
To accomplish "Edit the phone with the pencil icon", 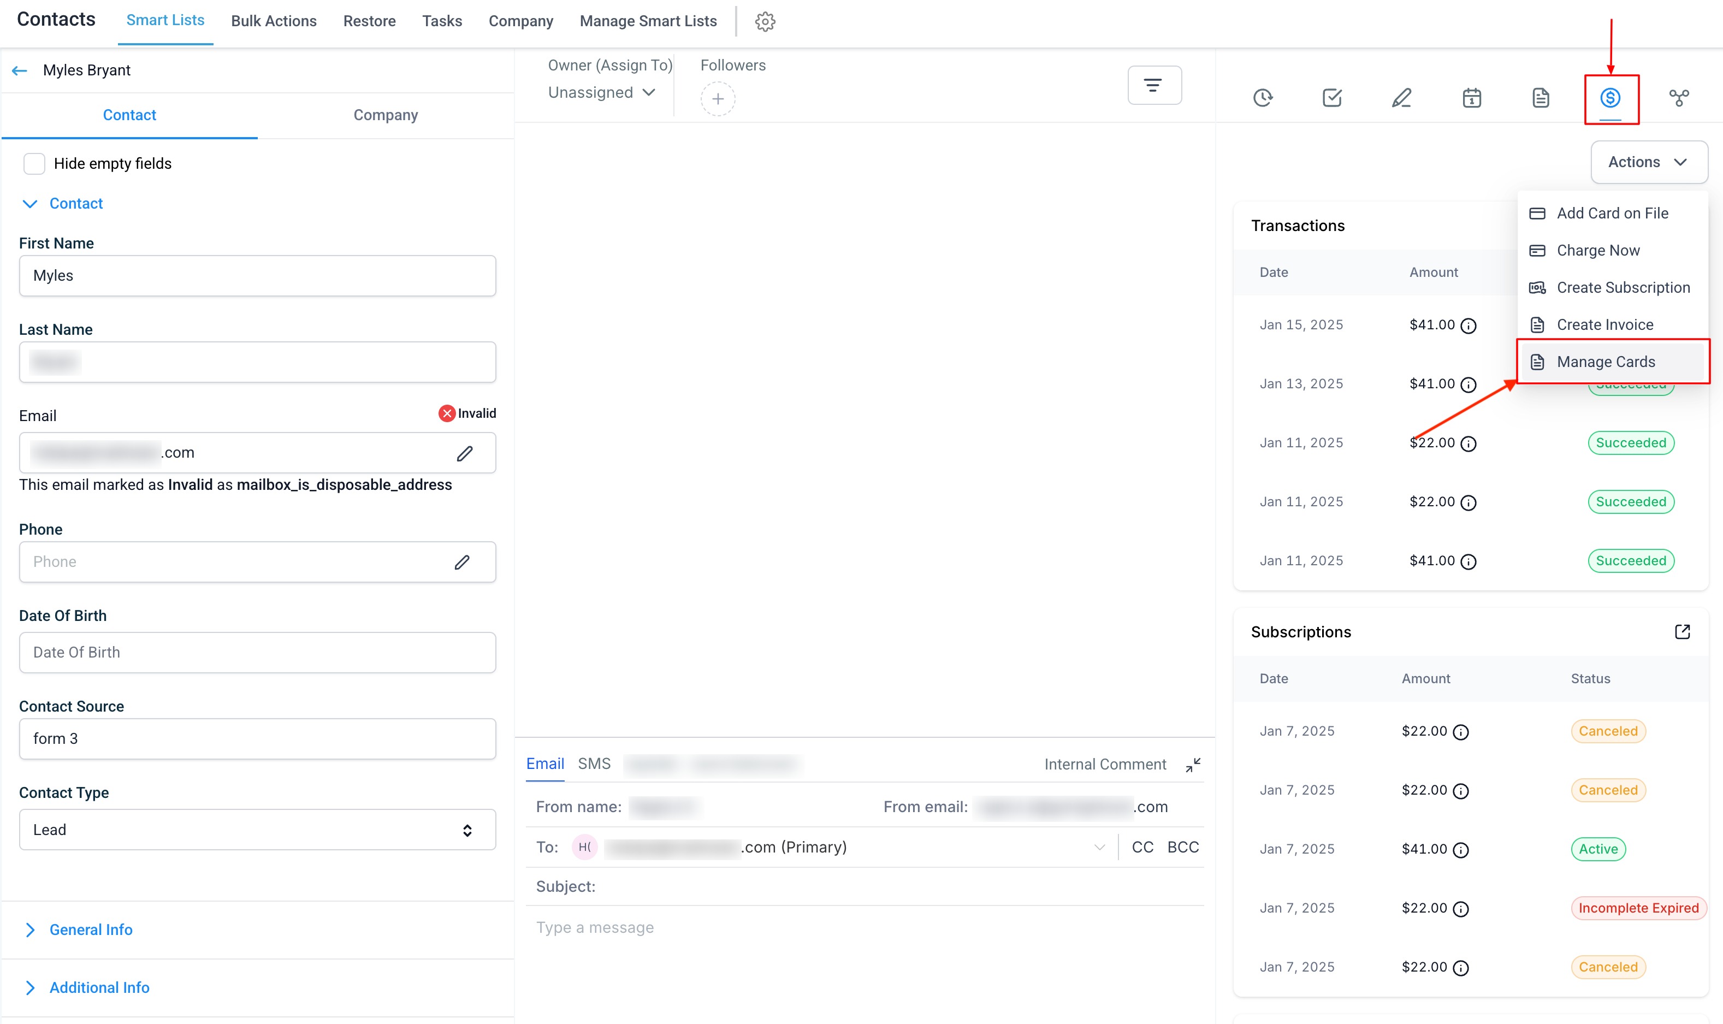I will [x=461, y=563].
